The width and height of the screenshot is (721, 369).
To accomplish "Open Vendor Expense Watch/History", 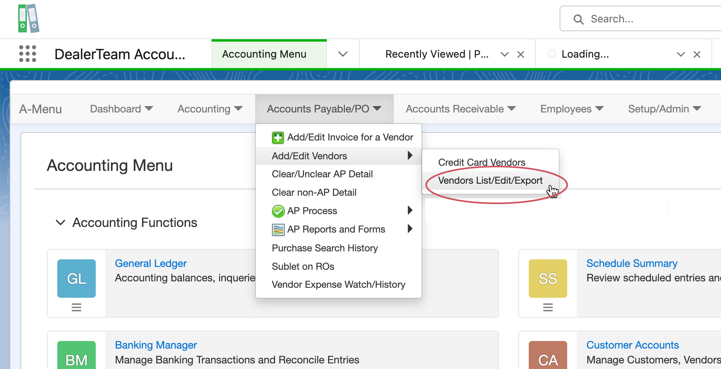I will pyautogui.click(x=338, y=285).
